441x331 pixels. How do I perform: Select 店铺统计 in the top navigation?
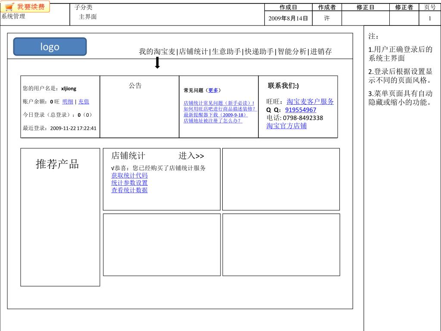(x=194, y=52)
